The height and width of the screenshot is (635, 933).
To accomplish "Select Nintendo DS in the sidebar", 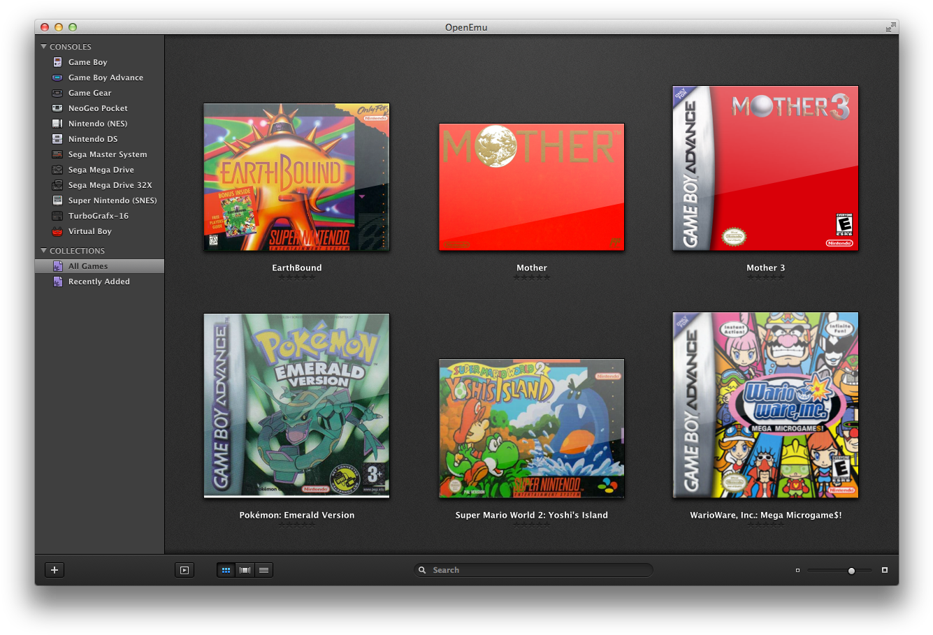I will coord(99,139).
